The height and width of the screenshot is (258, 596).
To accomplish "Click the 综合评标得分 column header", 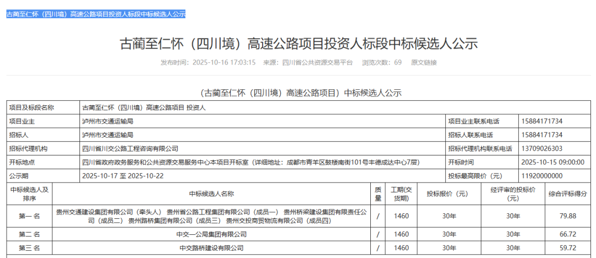I will 568,194.
